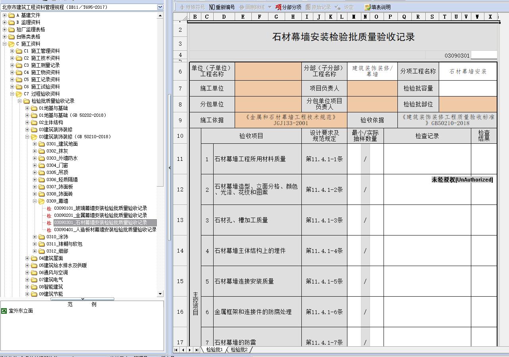Expand the B 监理资料 folder

pyautogui.click(x=5, y=22)
